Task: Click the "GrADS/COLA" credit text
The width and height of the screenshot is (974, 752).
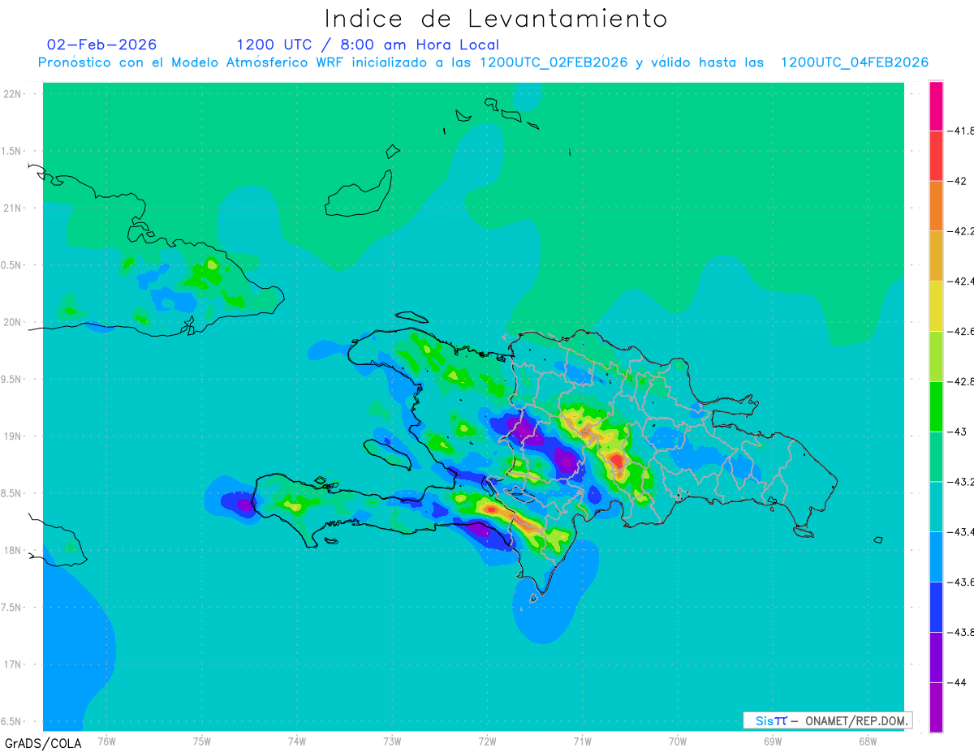Action: click(x=43, y=743)
